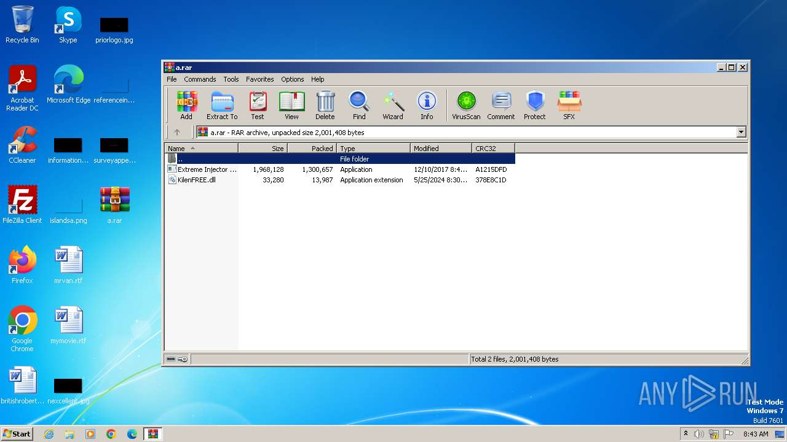Open CCleaner desktop shortcut
Viewport: 787px width, 442px height.
pos(22,145)
